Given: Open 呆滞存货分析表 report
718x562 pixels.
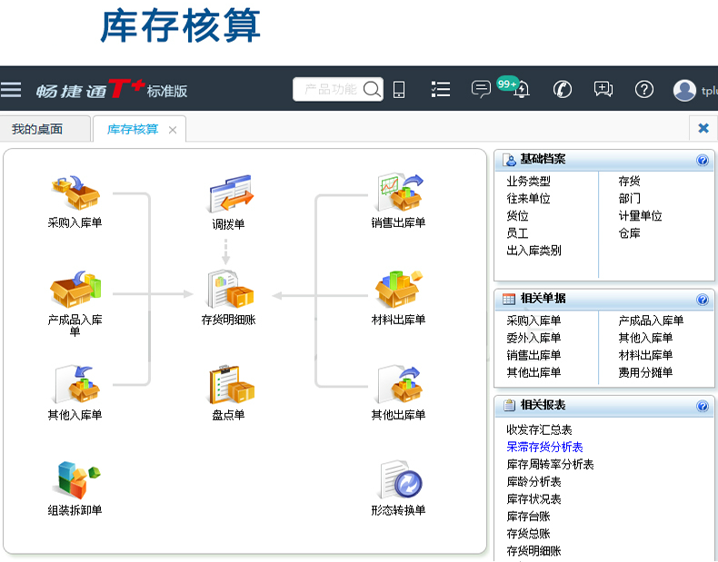Looking at the screenshot, I should click(544, 448).
